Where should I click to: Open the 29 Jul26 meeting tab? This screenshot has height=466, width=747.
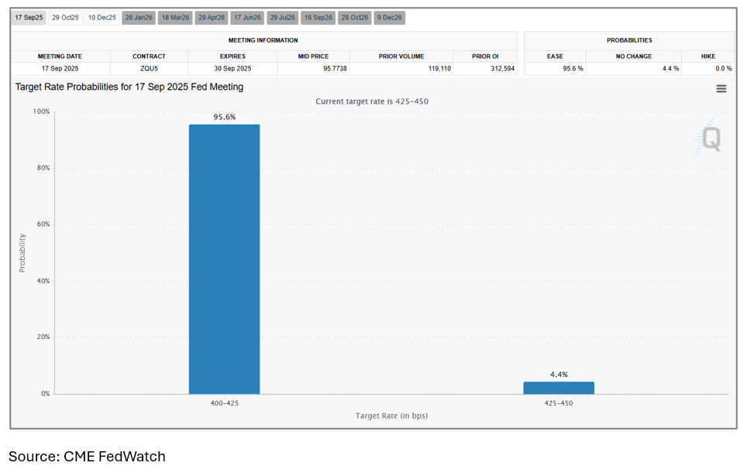[x=284, y=17]
